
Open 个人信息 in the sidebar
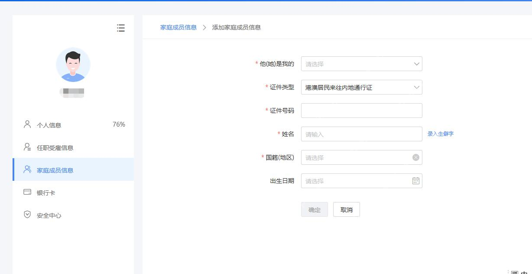click(73, 125)
